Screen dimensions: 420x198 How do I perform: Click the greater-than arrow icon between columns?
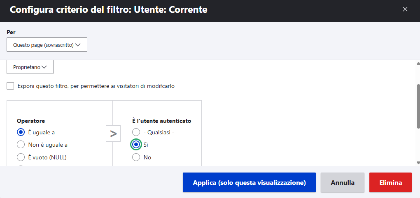click(113, 134)
